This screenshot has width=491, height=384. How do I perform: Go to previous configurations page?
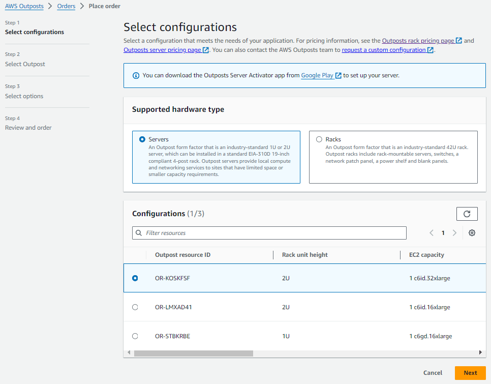coord(431,232)
